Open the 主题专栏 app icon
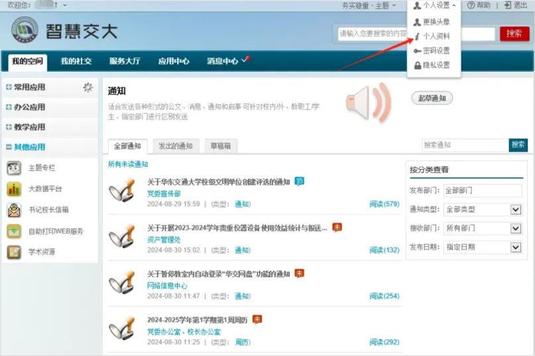The height and width of the screenshot is (356, 535). pyautogui.click(x=14, y=168)
